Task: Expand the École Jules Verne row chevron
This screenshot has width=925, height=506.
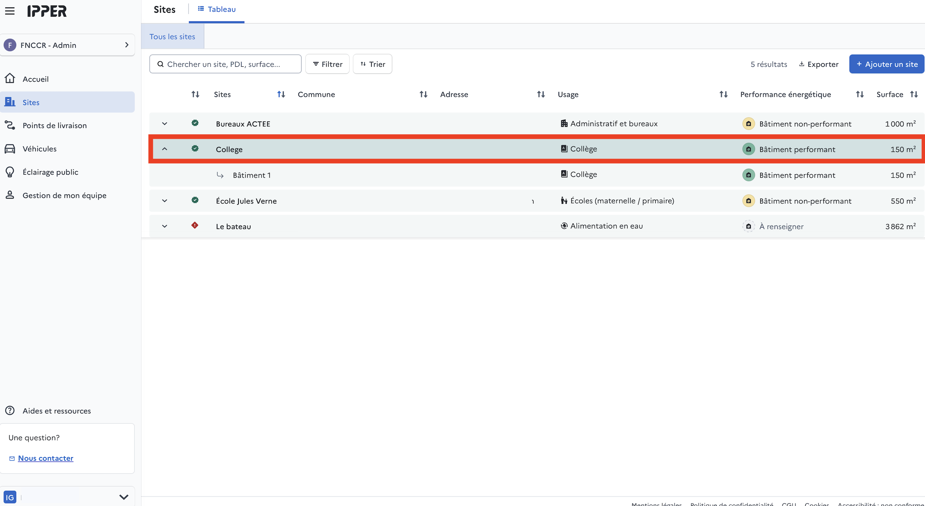Action: tap(164, 201)
